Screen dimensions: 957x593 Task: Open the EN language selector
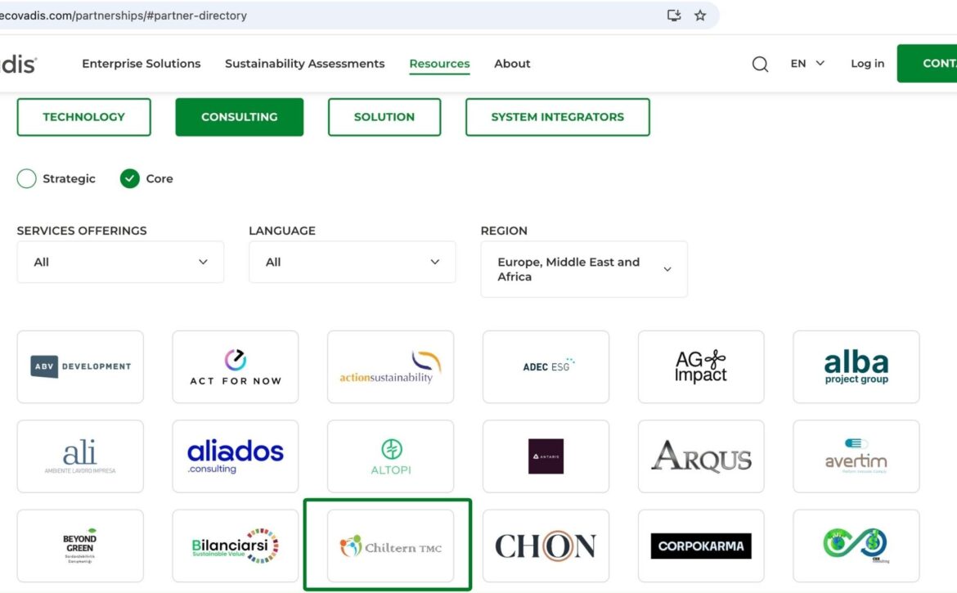[807, 64]
